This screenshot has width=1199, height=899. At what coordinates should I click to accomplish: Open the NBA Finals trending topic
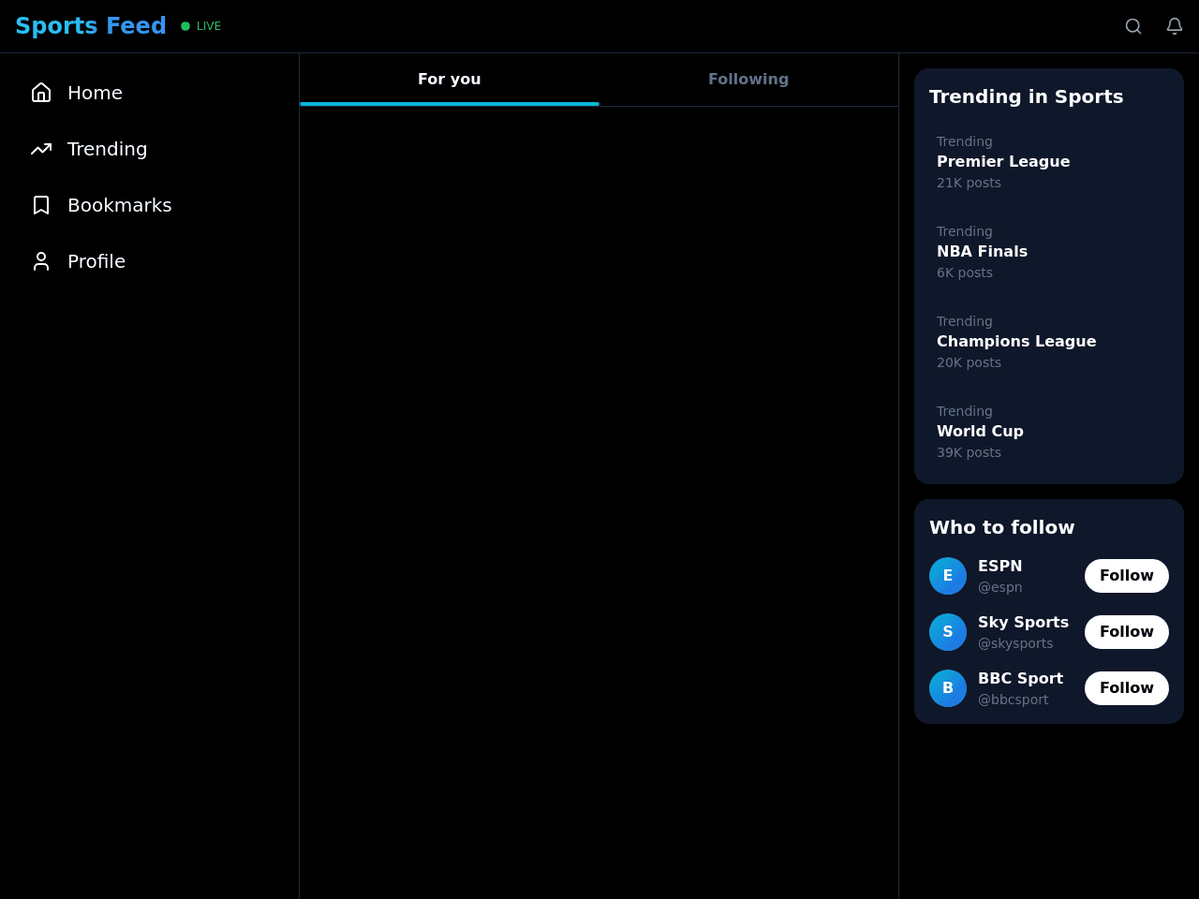click(1049, 252)
